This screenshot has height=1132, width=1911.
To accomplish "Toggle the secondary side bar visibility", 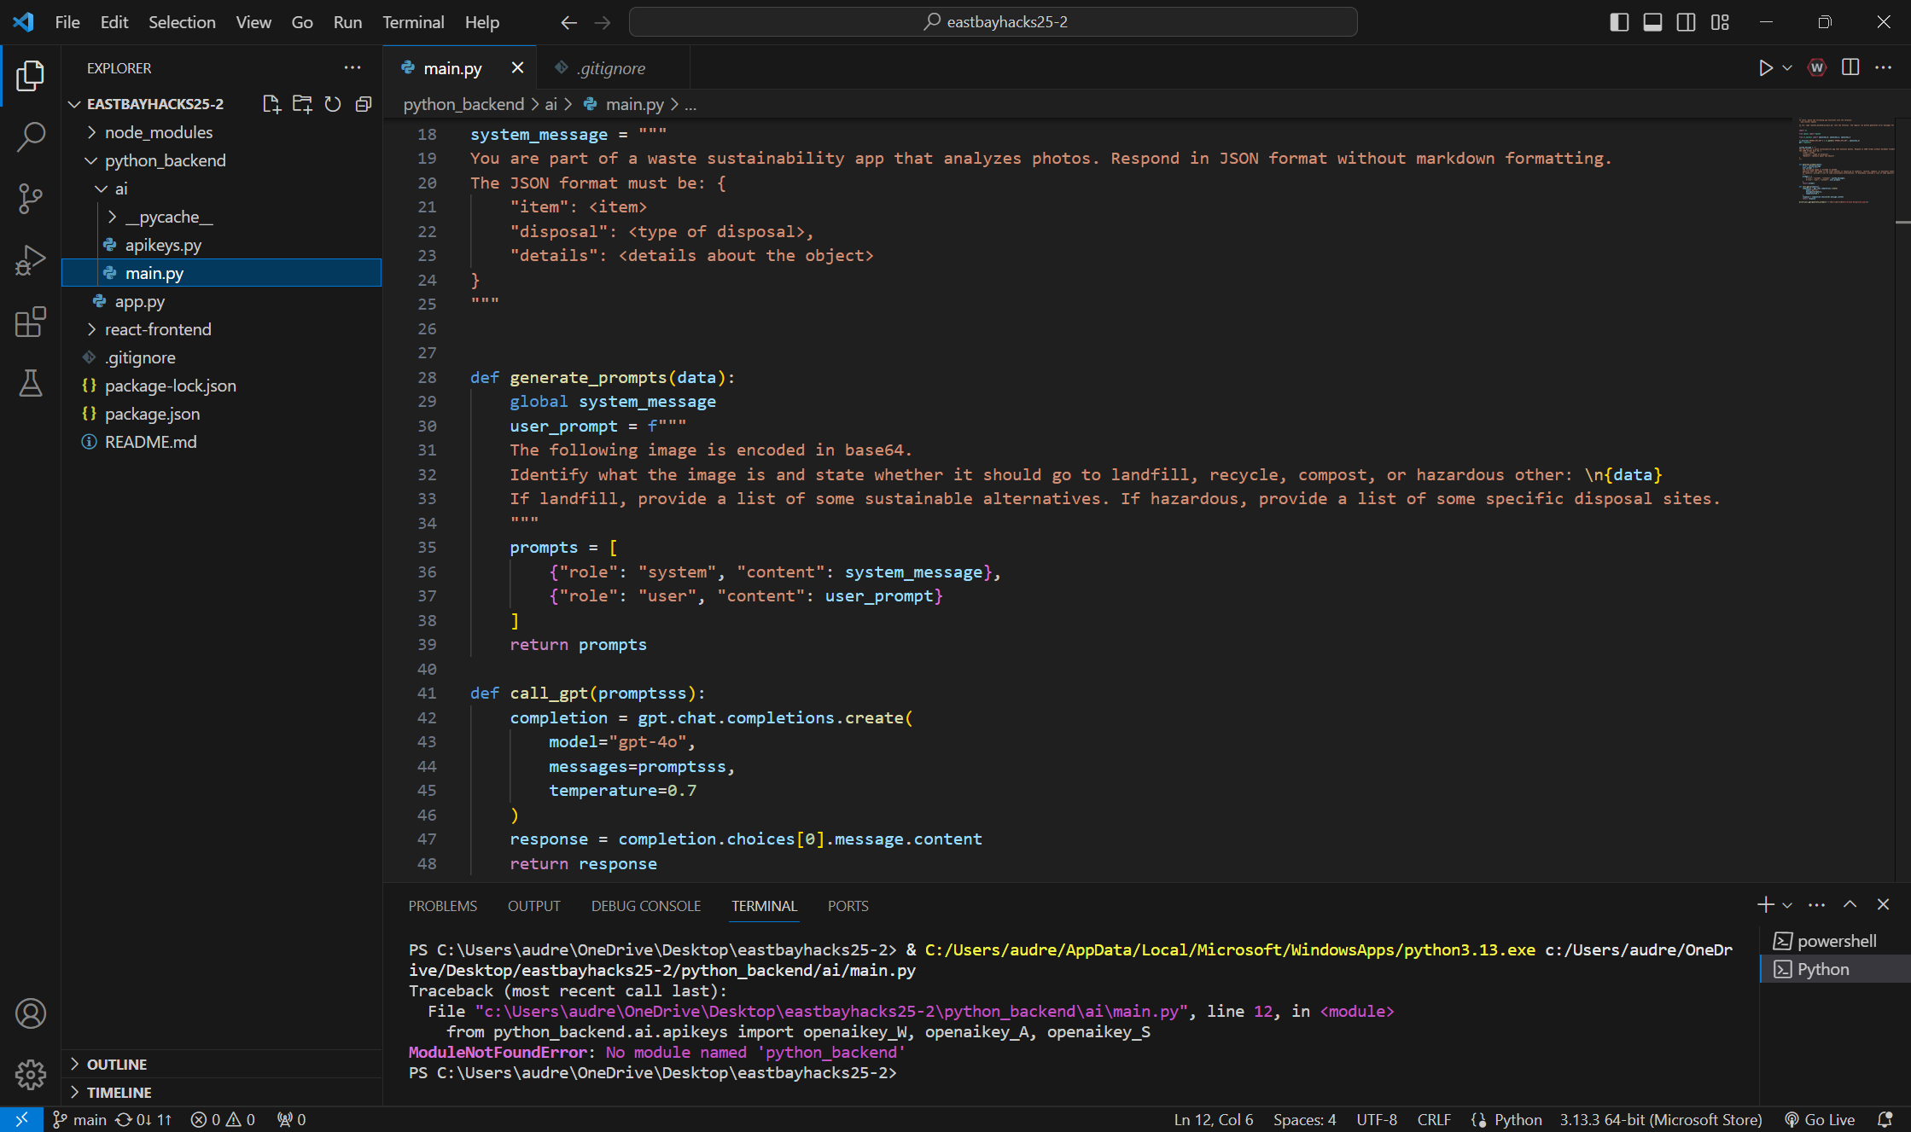I will click(1686, 22).
